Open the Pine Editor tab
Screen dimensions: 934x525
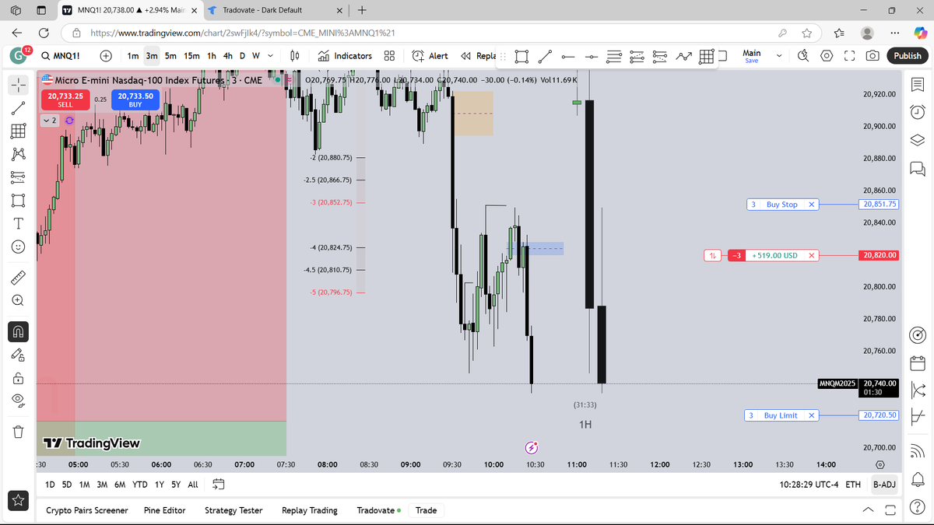[x=165, y=510]
